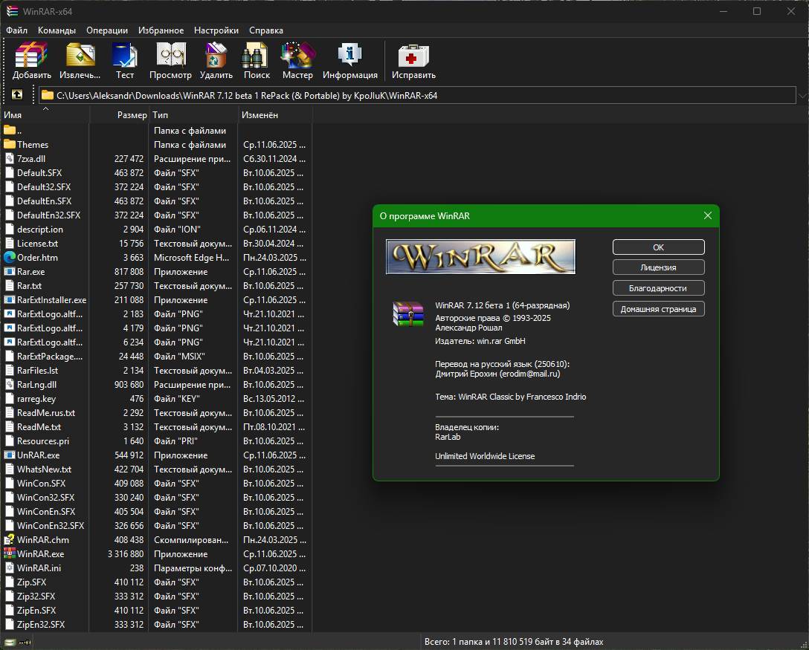Sort files by the Размер column header
The image size is (809, 650).
119,115
